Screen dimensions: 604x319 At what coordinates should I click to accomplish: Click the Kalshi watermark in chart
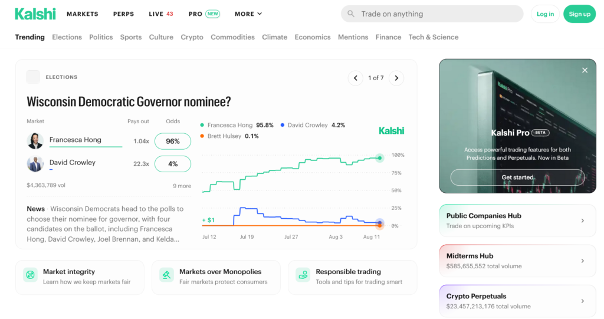click(392, 130)
